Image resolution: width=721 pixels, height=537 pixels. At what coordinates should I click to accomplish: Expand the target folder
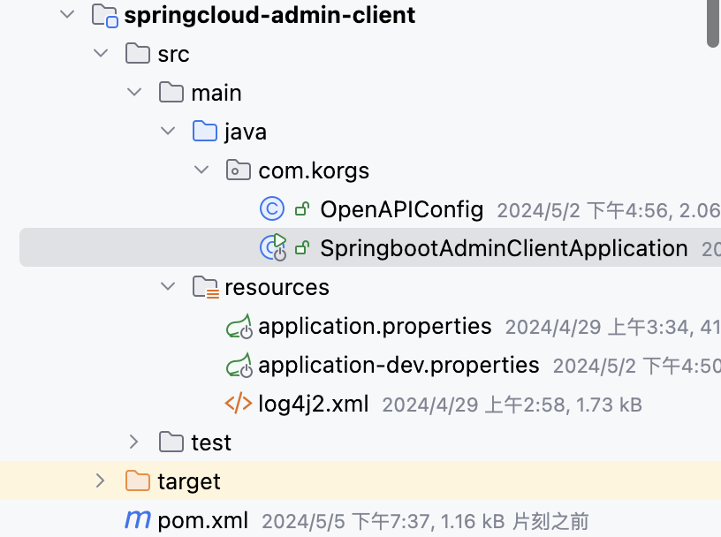[101, 480]
